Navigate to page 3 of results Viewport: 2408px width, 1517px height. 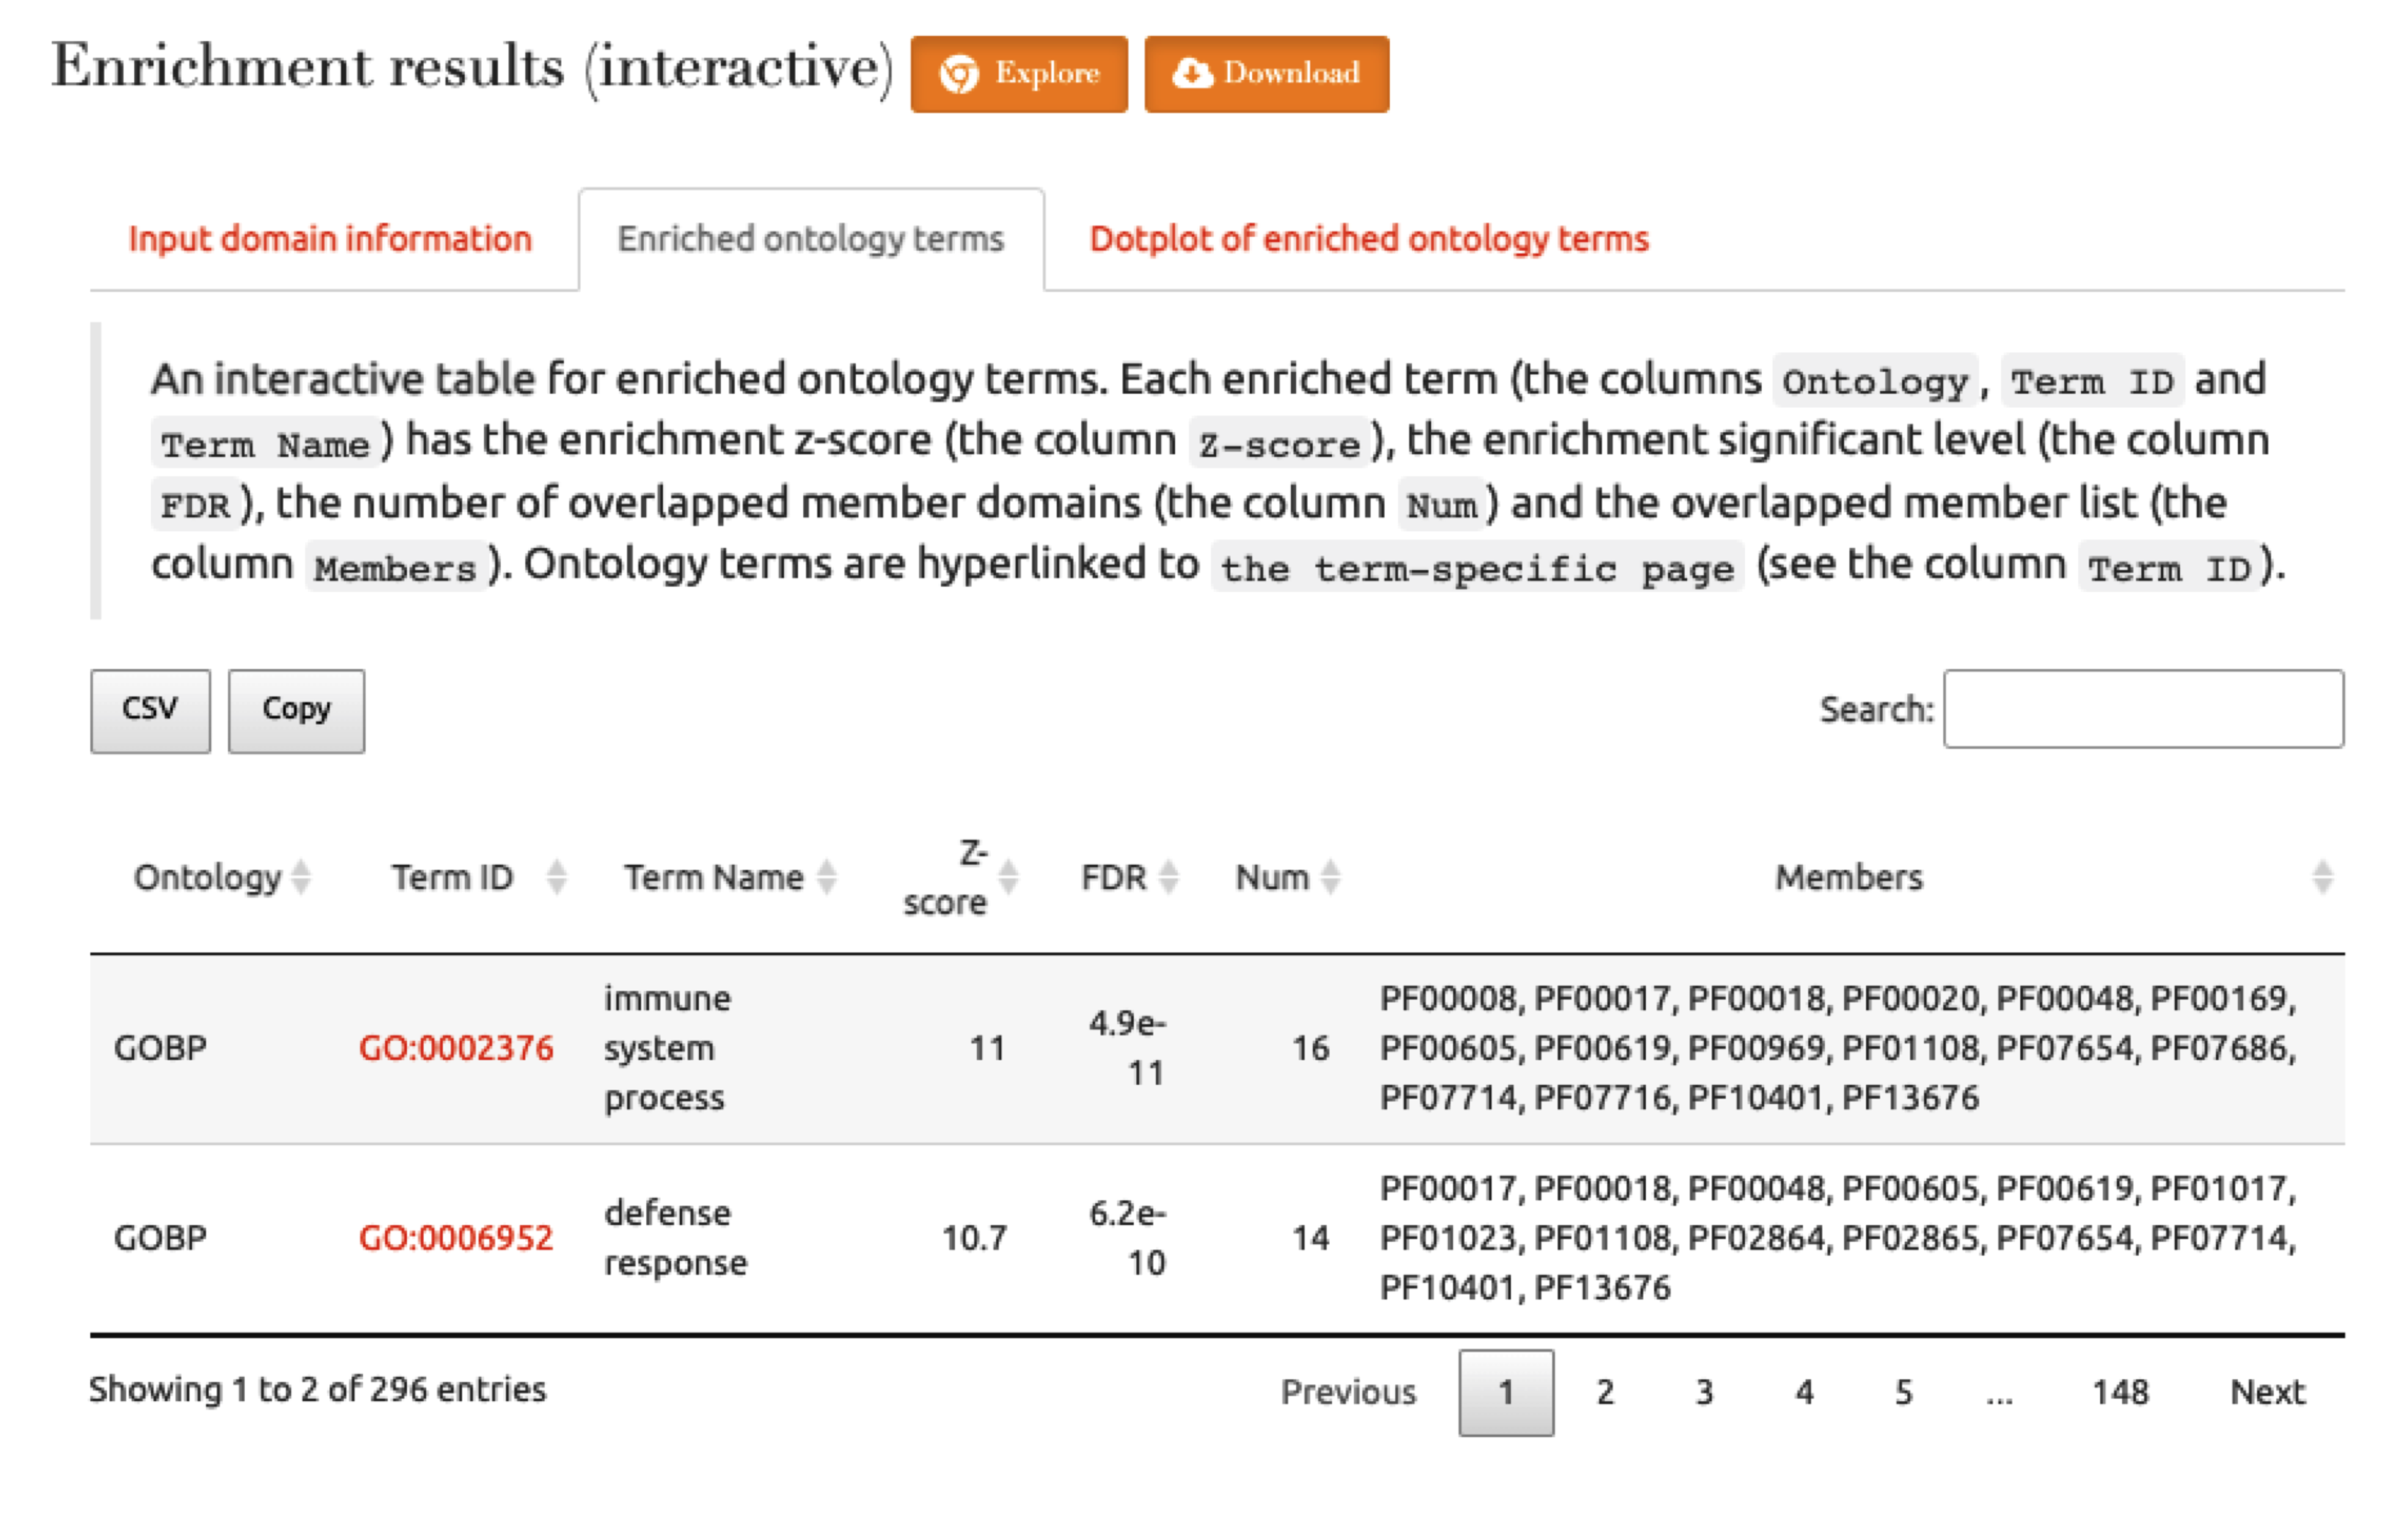(x=1704, y=1391)
